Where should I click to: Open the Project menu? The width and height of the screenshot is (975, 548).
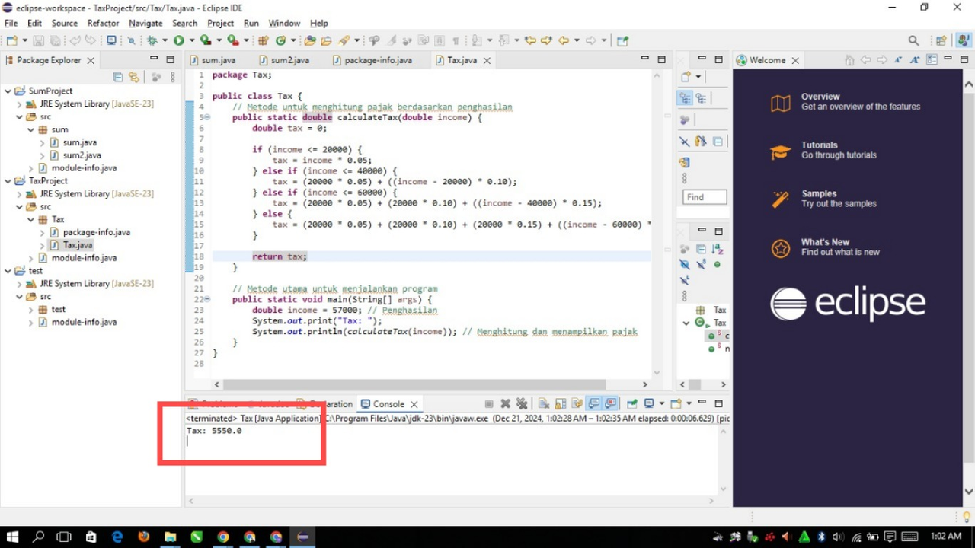[221, 23]
